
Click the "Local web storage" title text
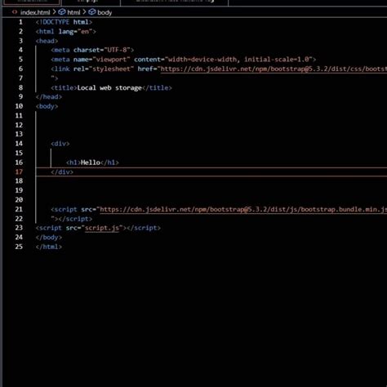[109, 87]
